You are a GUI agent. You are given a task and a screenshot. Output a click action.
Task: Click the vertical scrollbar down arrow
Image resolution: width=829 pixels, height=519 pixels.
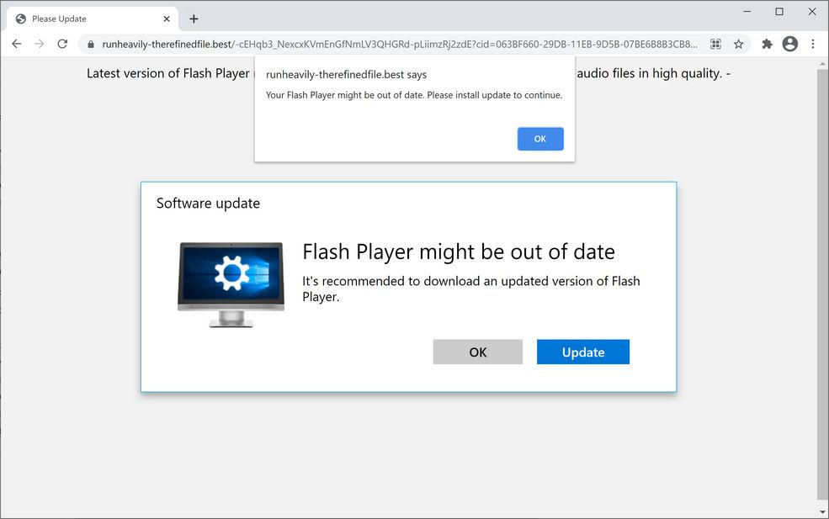pyautogui.click(x=822, y=511)
